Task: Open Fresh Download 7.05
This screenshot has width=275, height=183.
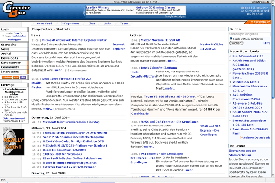Action: point(248,56)
